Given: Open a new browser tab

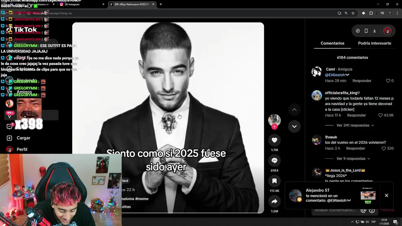Looking at the screenshot, I should [161, 4].
